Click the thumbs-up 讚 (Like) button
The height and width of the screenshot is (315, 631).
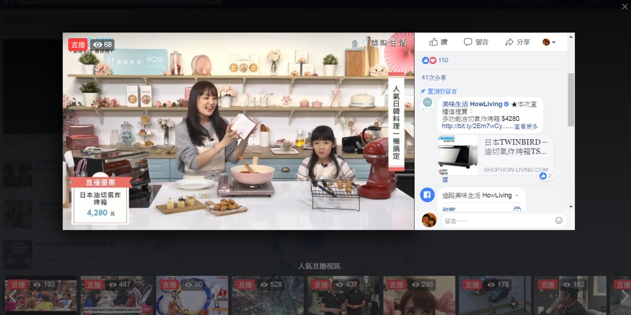[438, 42]
